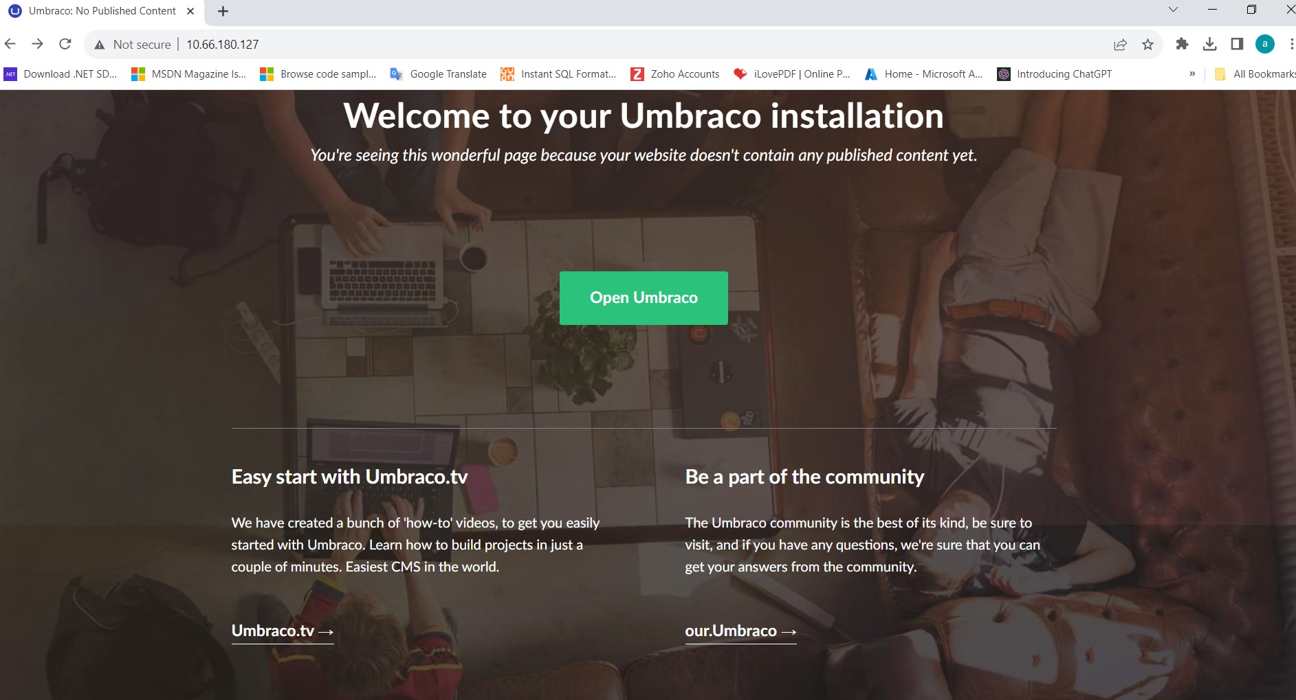
Task: Close the Umbraco: No Published Content tab
Action: 190,11
